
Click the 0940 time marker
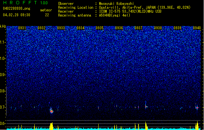[x=197, y=28]
